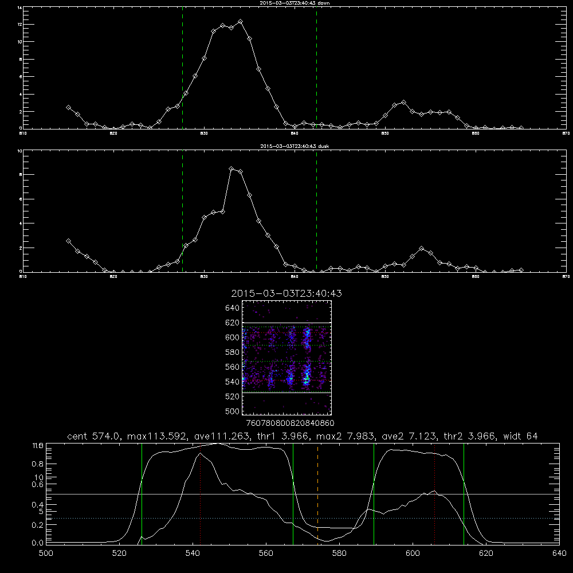Click the 830 x-axis label of dawn plot
The width and height of the screenshot is (573, 573).
click(x=204, y=134)
